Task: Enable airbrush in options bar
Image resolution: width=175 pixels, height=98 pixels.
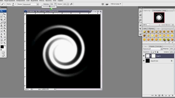Action: [71, 4]
